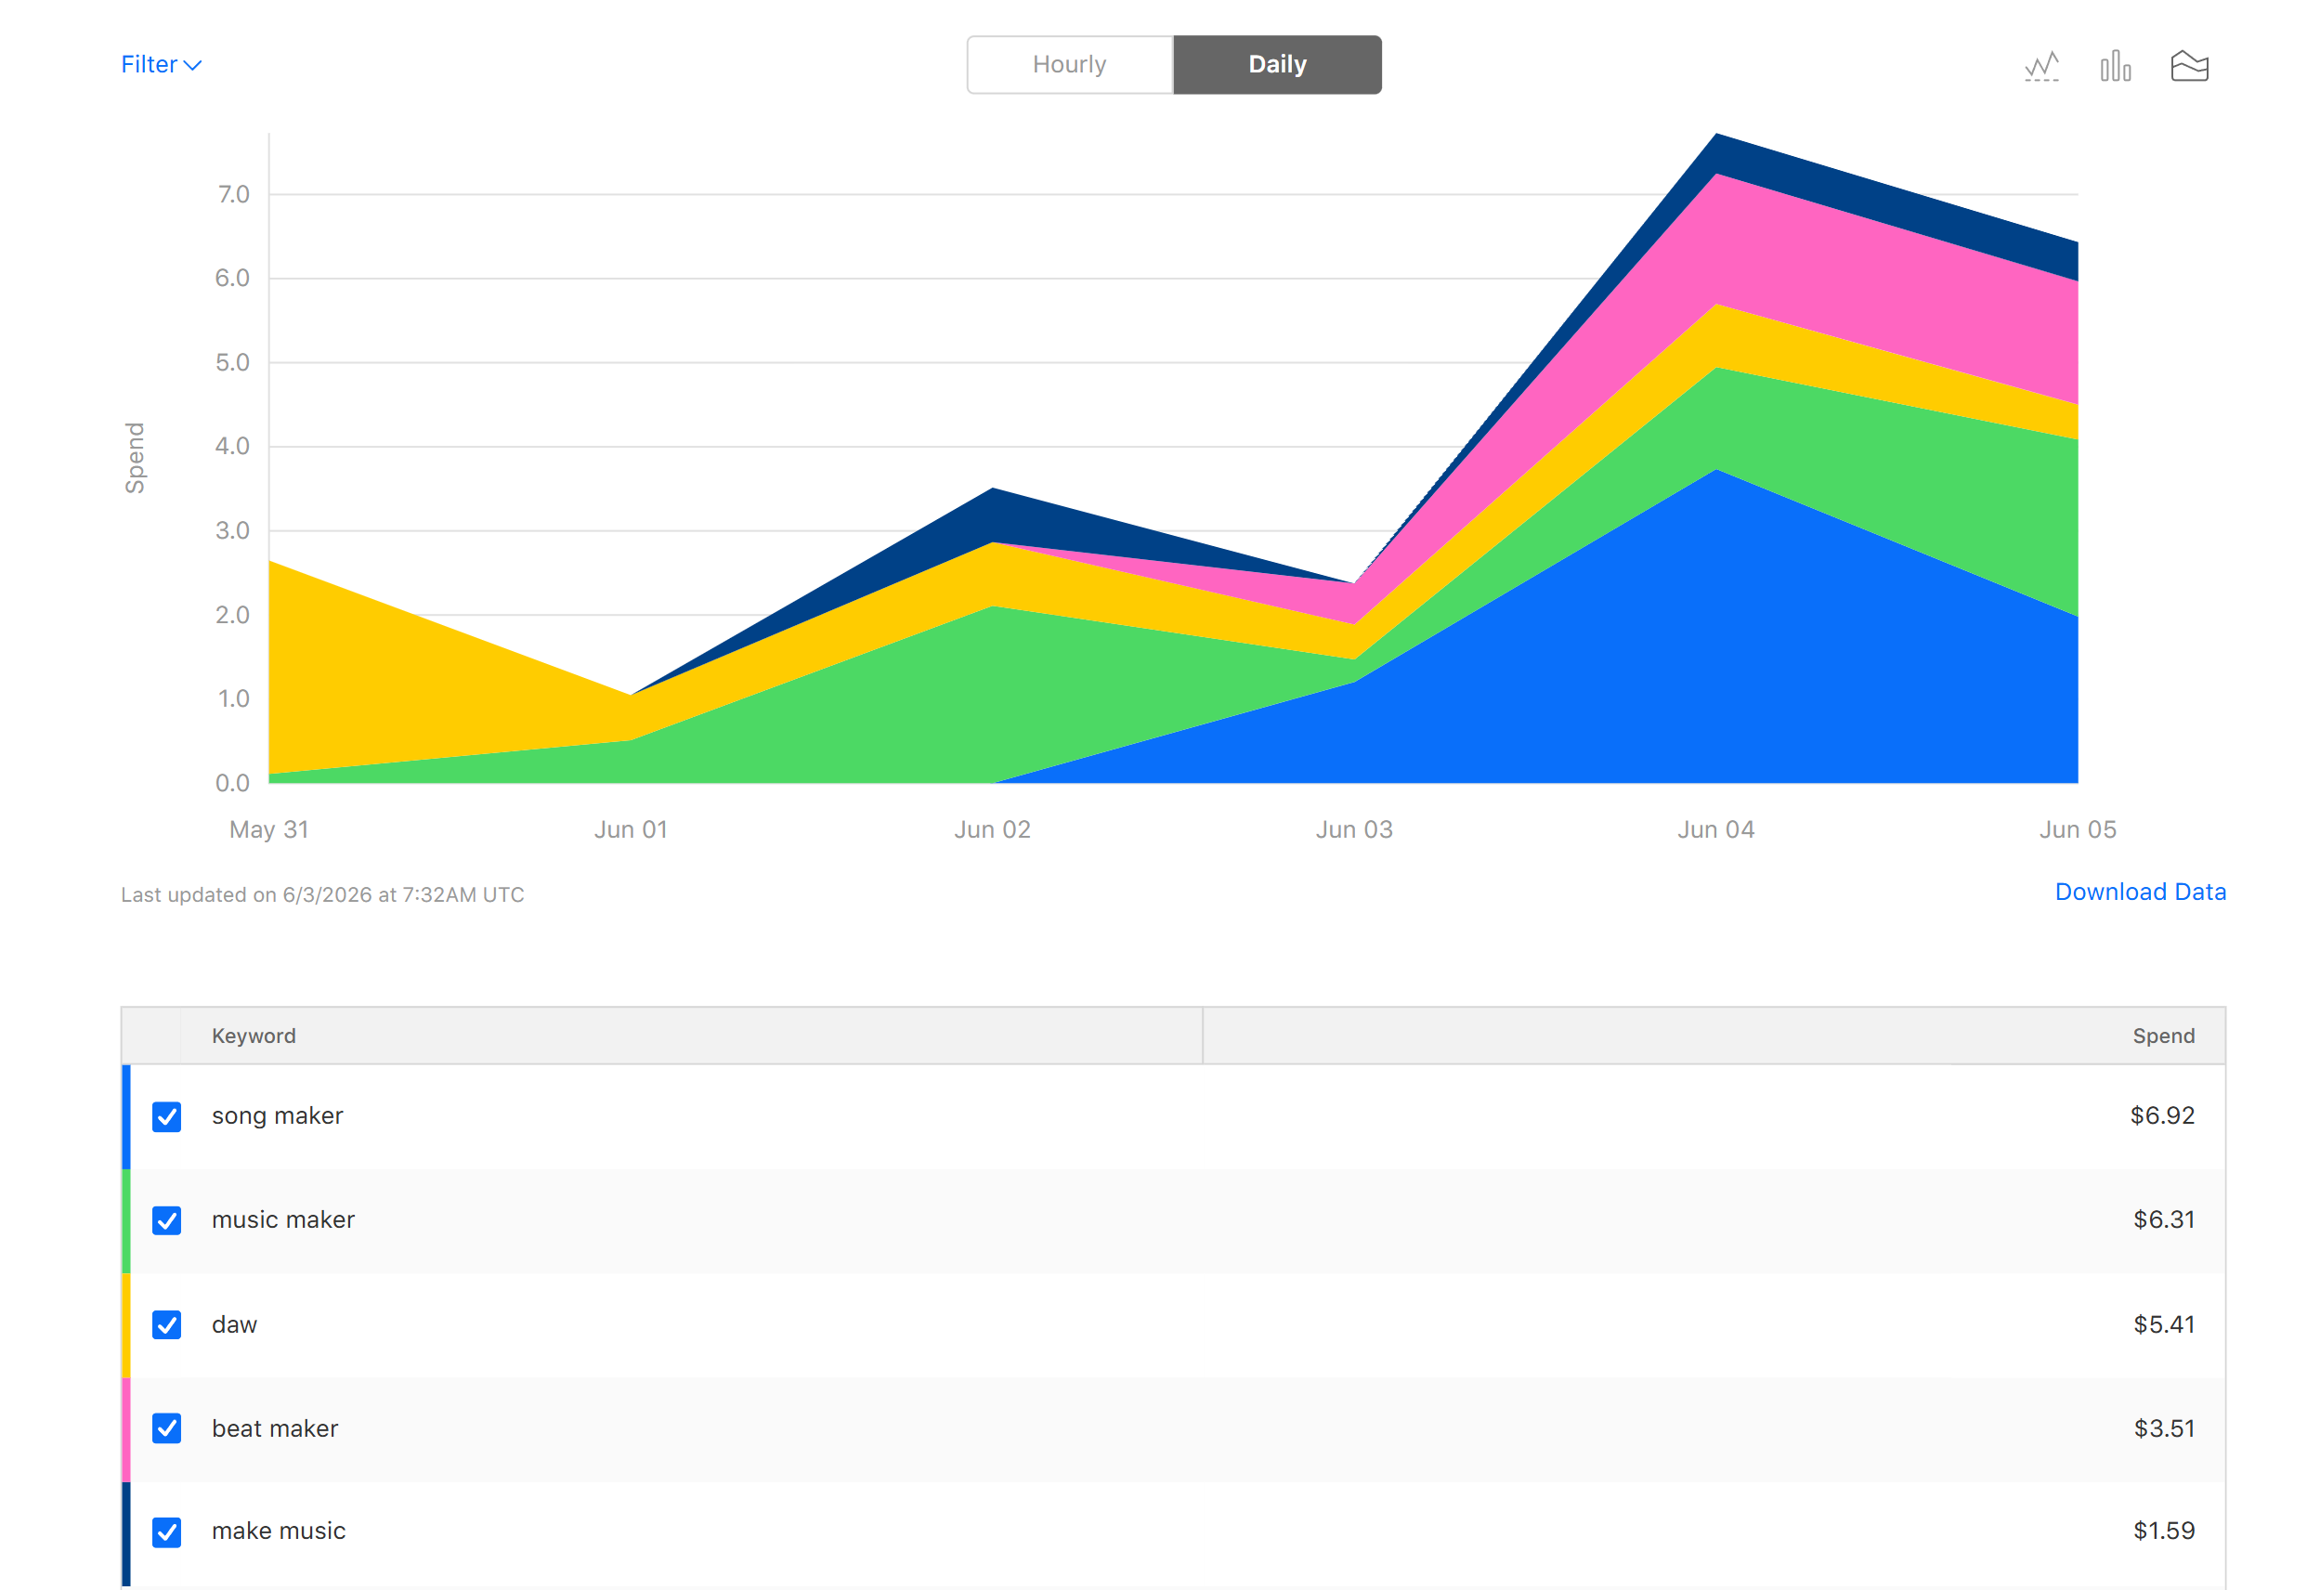Uncheck the song maker checkbox
This screenshot has height=1590, width=2307.
[166, 1116]
